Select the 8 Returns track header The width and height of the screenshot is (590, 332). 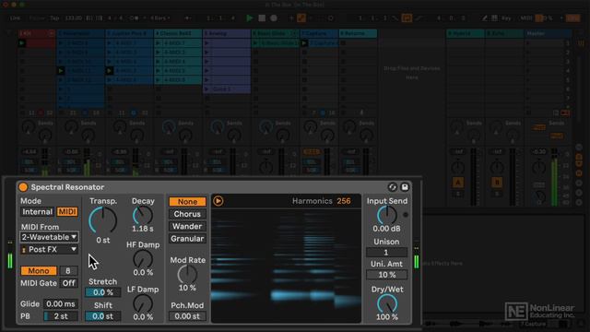pyautogui.click(x=358, y=33)
